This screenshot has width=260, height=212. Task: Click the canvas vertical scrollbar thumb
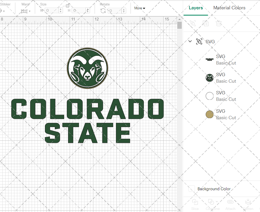[x=179, y=25]
